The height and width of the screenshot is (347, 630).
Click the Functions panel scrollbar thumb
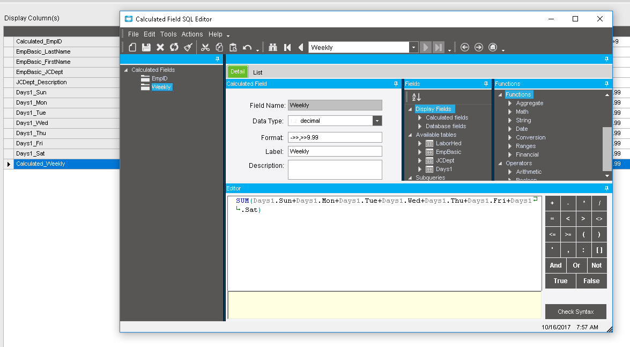point(607,149)
